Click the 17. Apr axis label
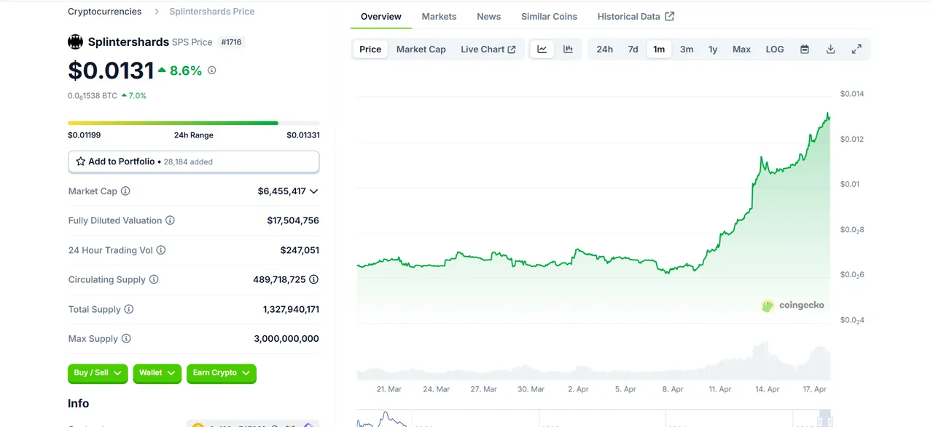This screenshot has height=427, width=933. 815,389
